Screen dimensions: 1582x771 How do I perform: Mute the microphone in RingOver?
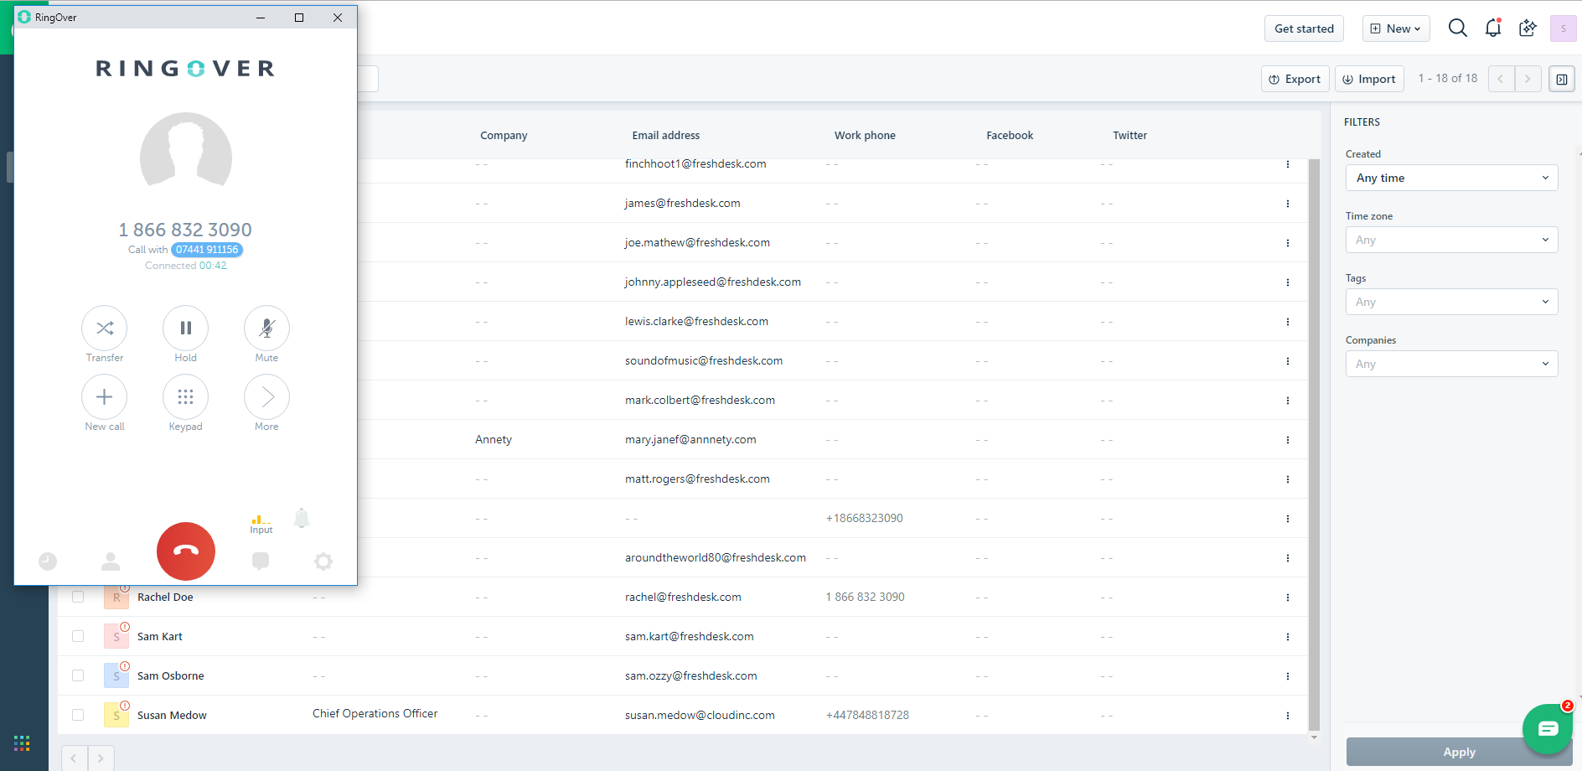coord(266,328)
